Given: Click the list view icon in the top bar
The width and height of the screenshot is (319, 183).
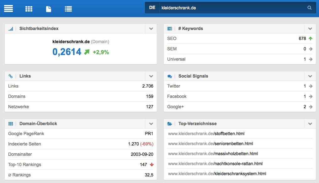Looking at the screenshot, I should coord(68,9).
